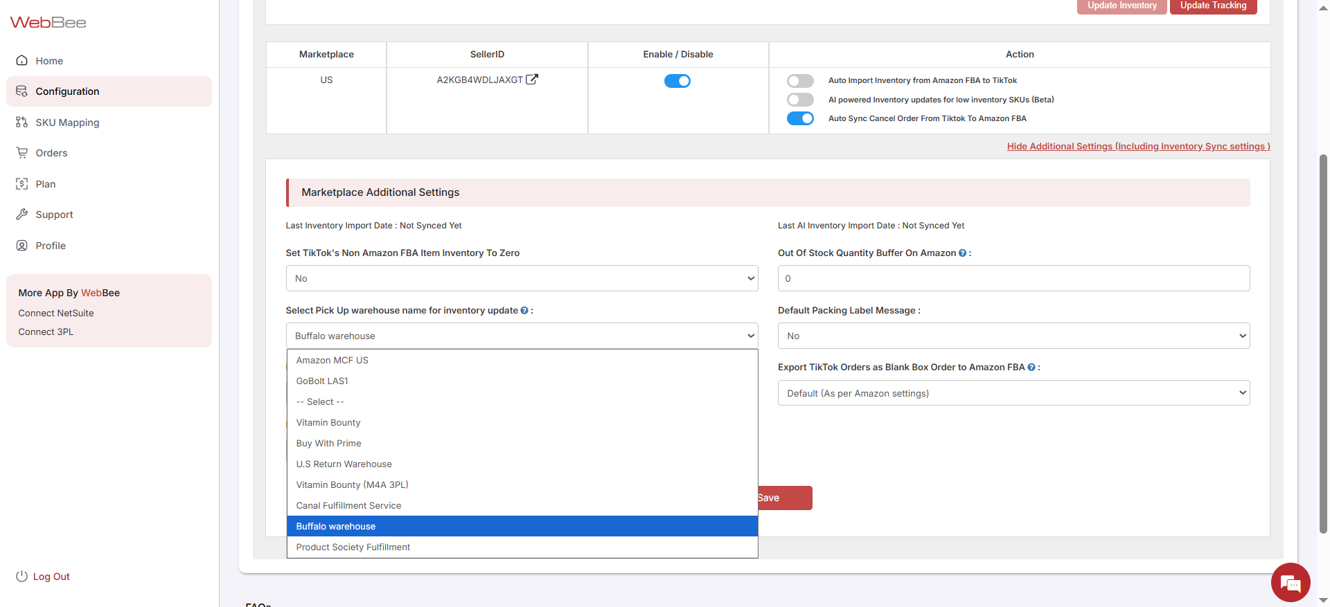
Task: Click the Update Tracking button
Action: point(1213,6)
